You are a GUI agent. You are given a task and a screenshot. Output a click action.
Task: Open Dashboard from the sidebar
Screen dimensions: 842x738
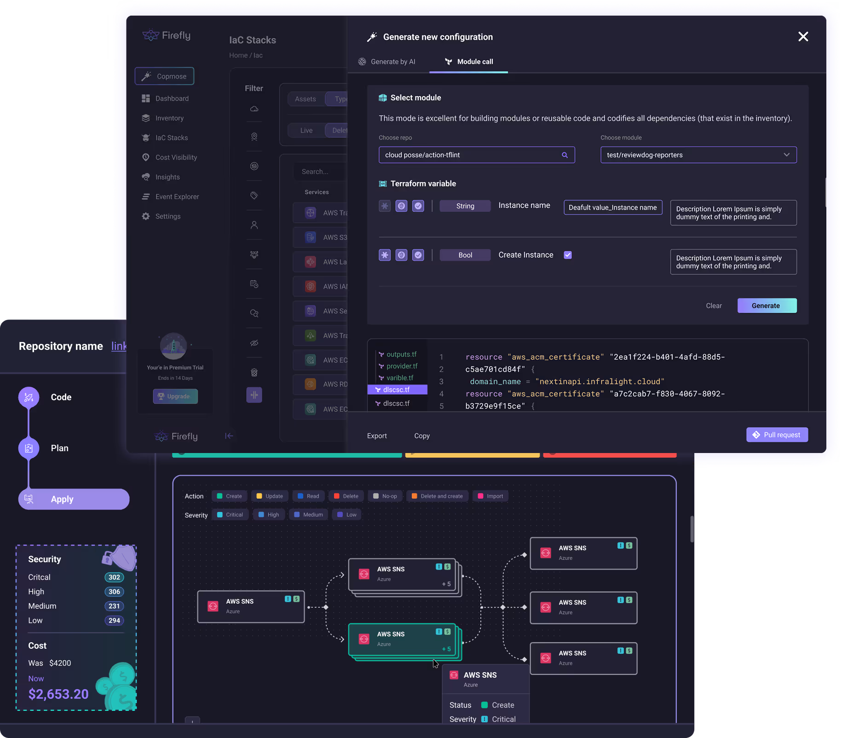[x=166, y=99]
